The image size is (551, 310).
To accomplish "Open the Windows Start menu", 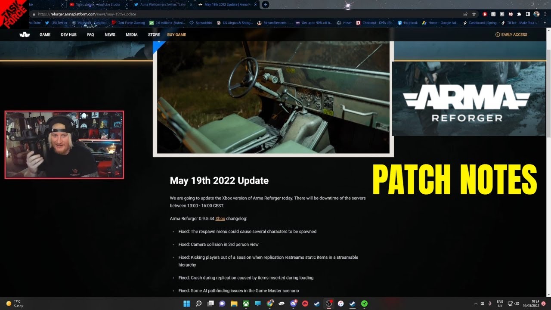I will (x=187, y=304).
